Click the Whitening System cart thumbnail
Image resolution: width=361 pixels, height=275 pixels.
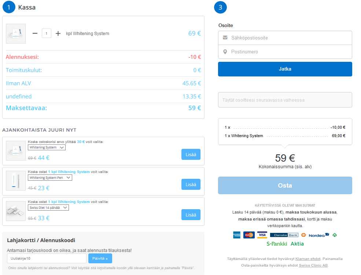(16, 34)
